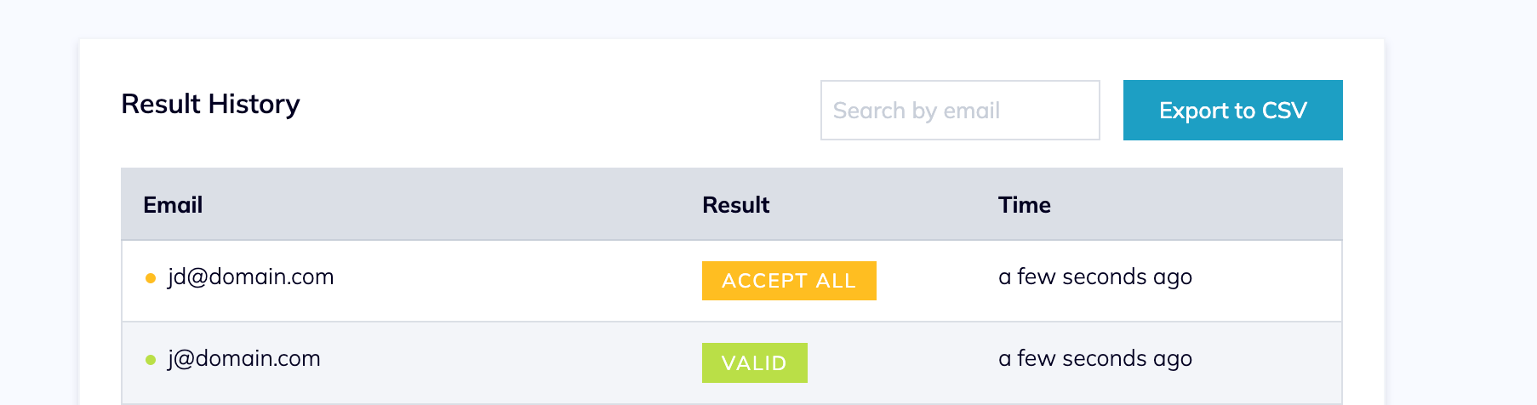
Task: Click the timestamp in the jd@domain.com row
Action: pos(1094,277)
